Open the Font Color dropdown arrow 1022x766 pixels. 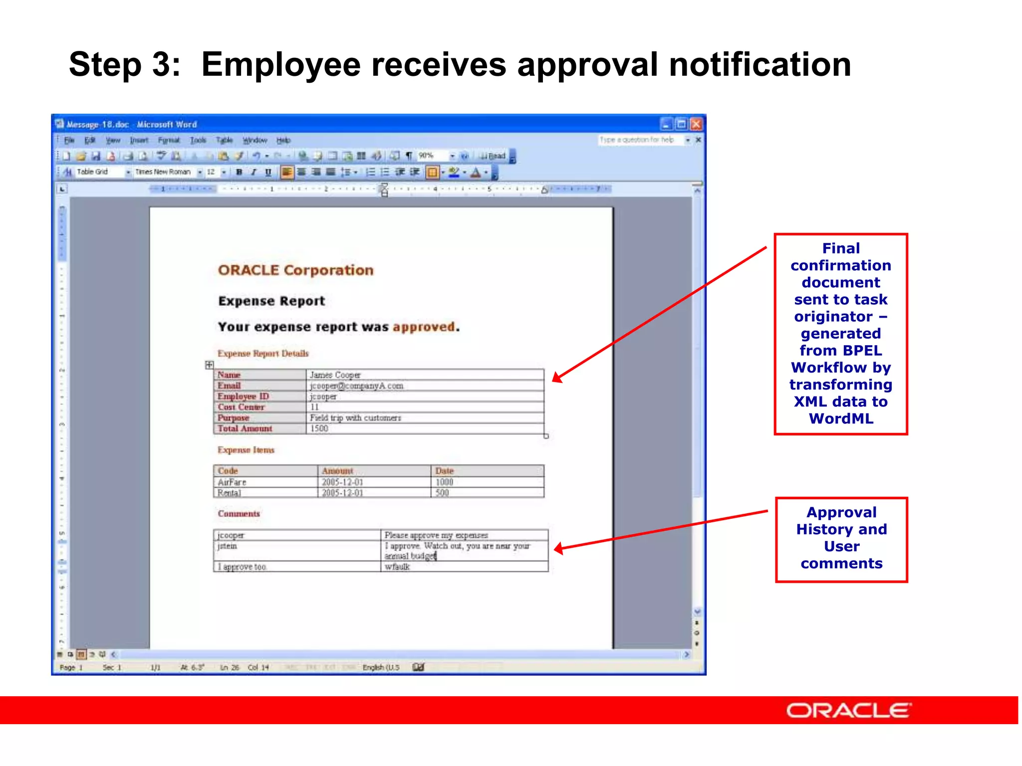(x=486, y=172)
